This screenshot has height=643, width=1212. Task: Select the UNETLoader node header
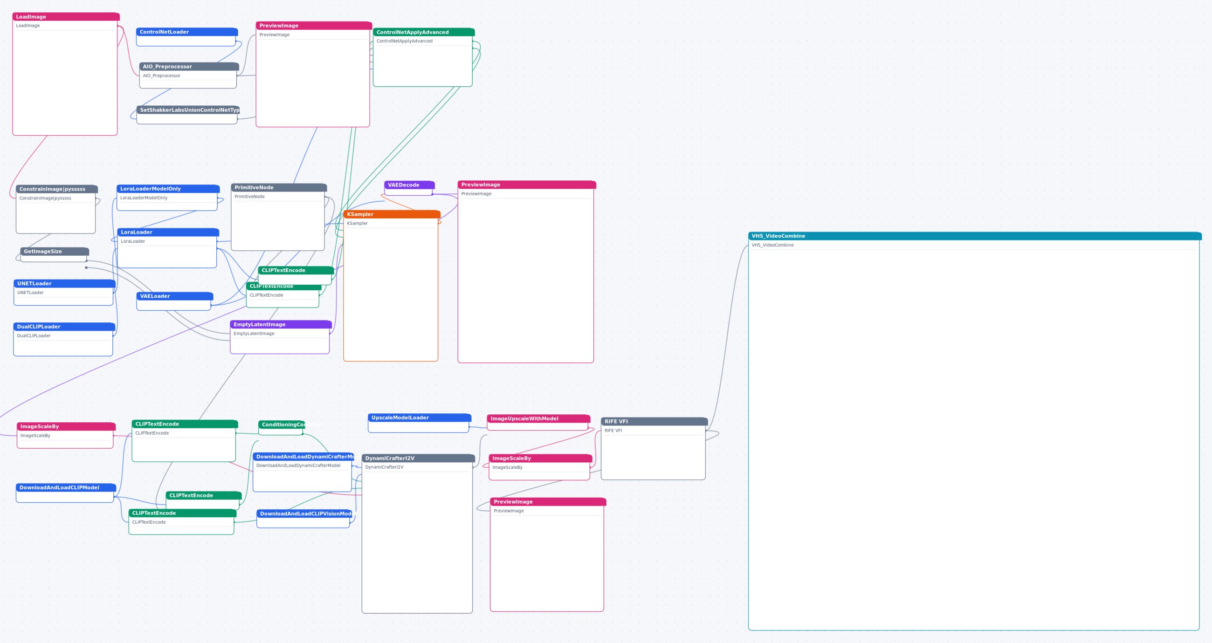pyautogui.click(x=64, y=284)
